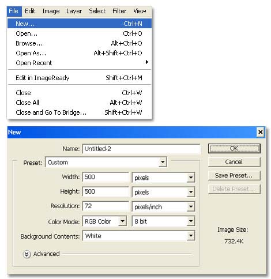Image resolution: width=271 pixels, height=279 pixels.
Task: Open the Edit menu
Action: coord(30,11)
